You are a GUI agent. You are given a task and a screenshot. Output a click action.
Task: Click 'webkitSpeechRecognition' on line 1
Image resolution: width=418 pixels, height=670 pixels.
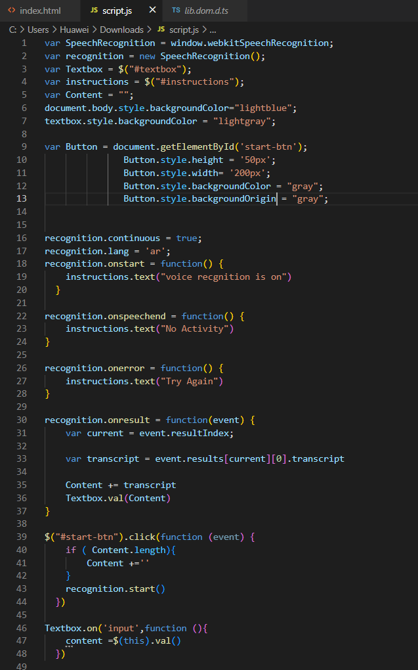coord(268,43)
